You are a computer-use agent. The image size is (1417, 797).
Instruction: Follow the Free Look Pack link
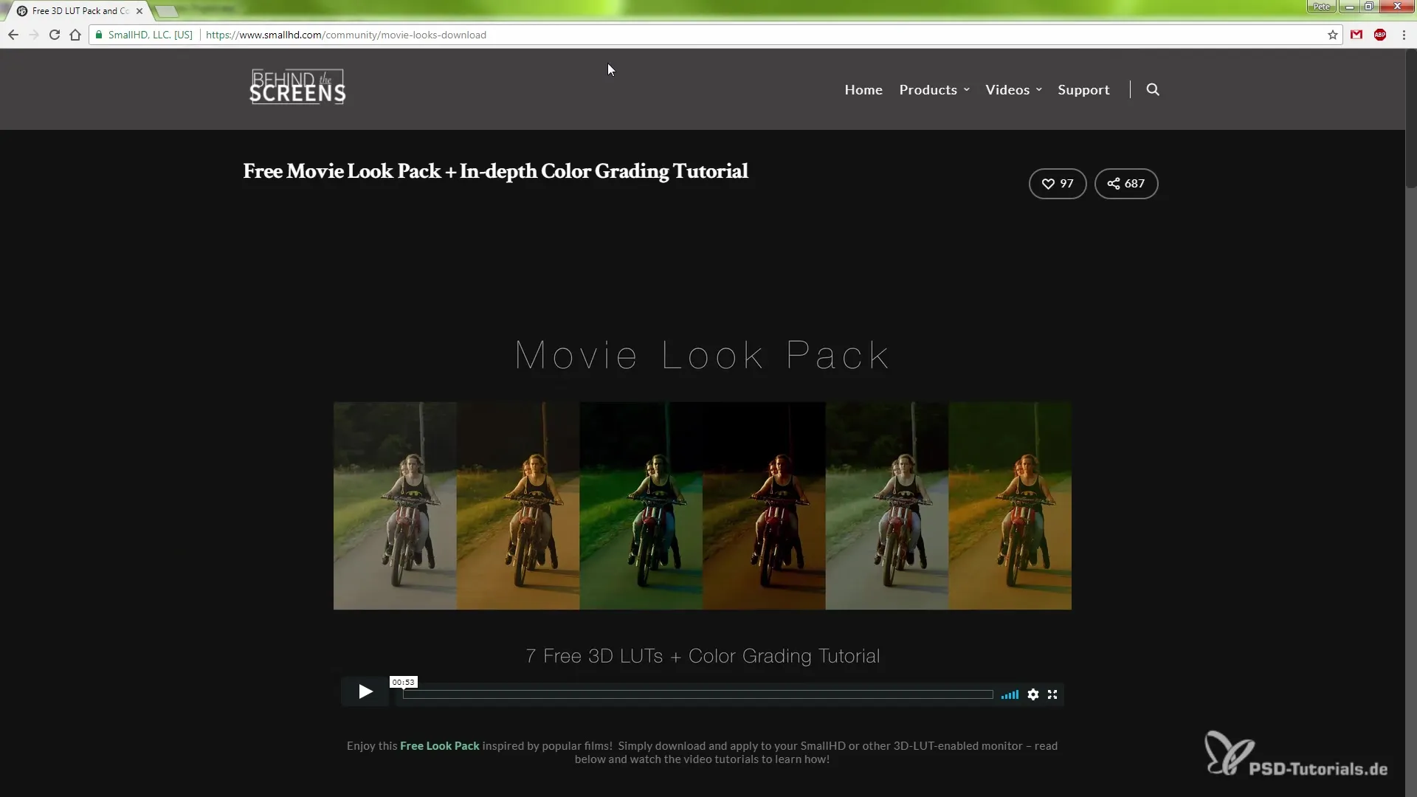pos(440,746)
